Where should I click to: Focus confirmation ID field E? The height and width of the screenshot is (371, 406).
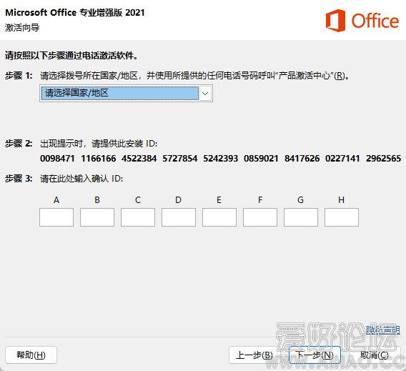(219, 217)
